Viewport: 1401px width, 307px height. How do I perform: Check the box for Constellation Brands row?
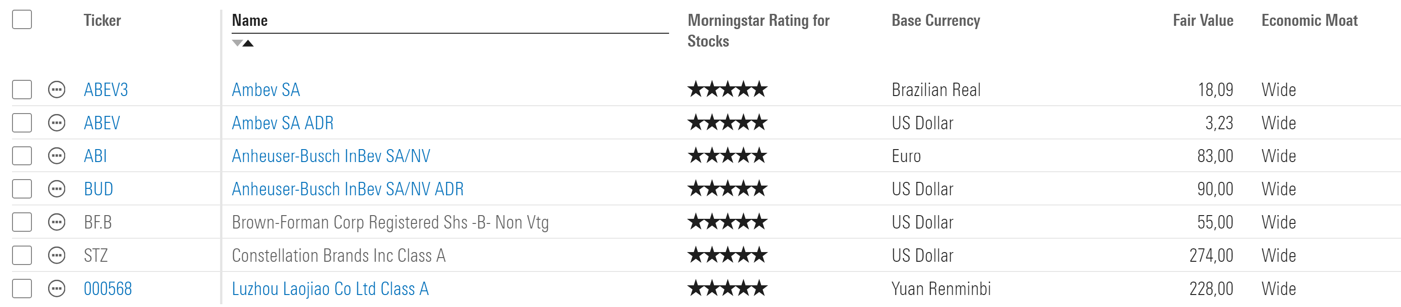point(22,255)
